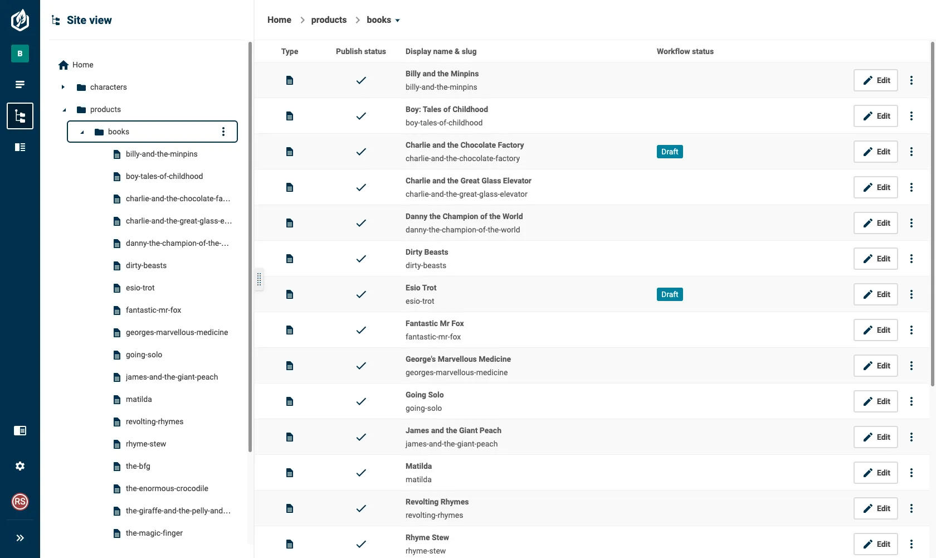Click publish checkmark for Danny the Champion

[361, 223]
